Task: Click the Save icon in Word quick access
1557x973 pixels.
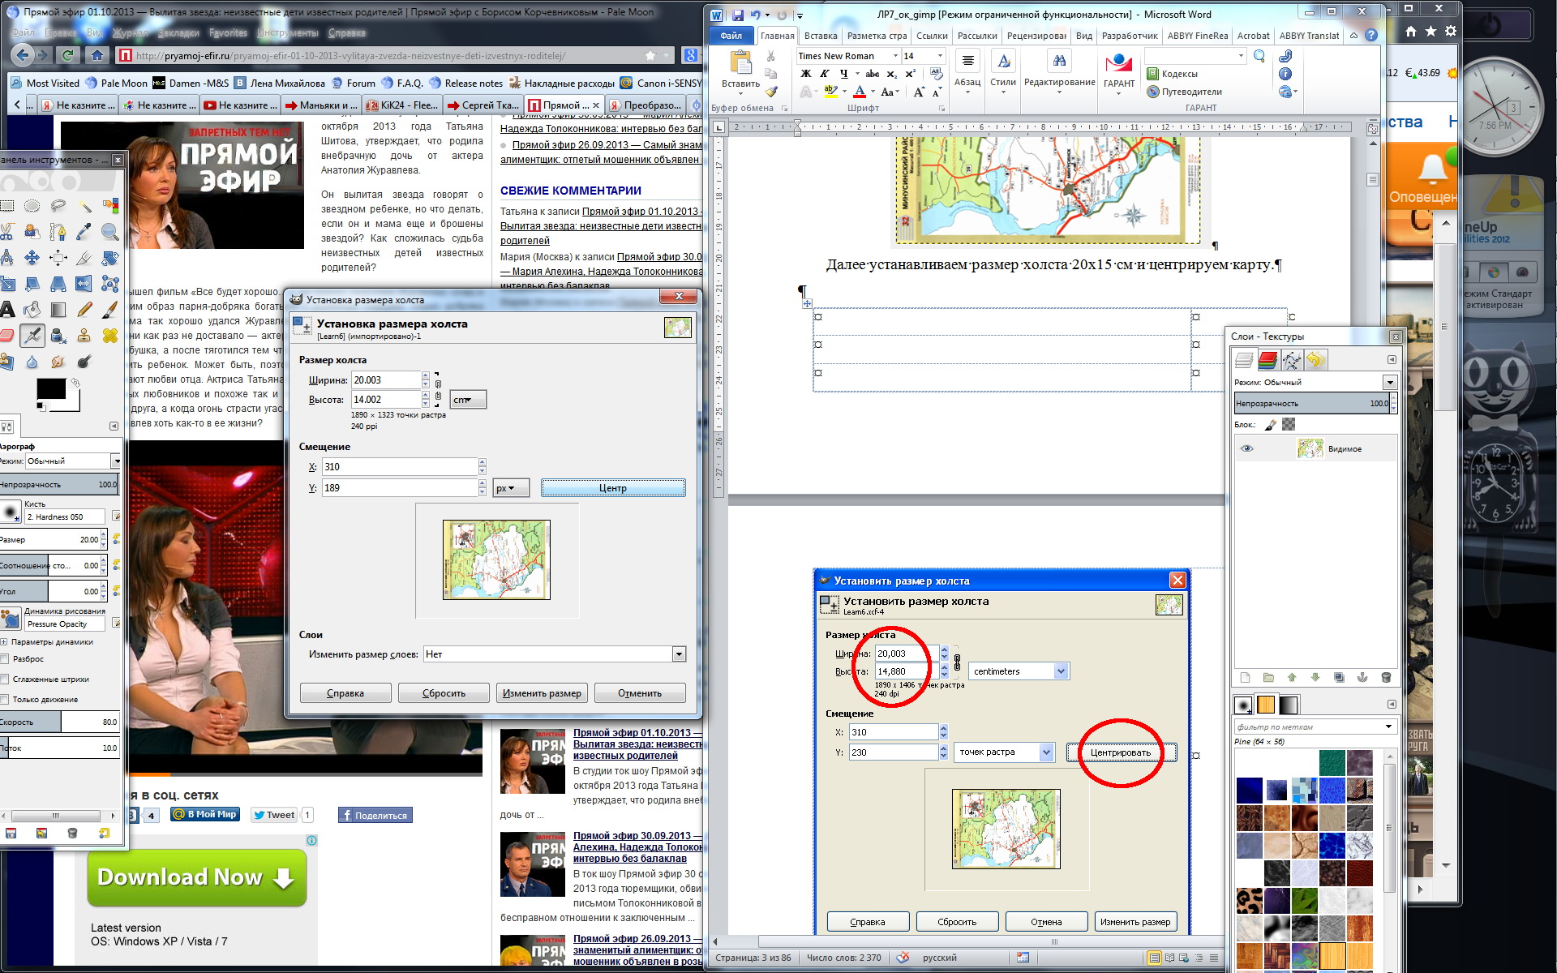Action: pos(737,15)
